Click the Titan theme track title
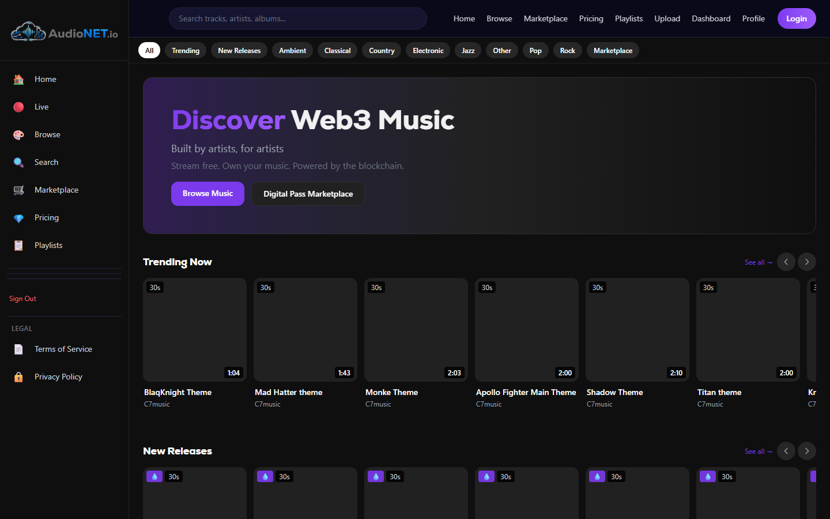Viewport: 830px width, 519px height. point(719,392)
